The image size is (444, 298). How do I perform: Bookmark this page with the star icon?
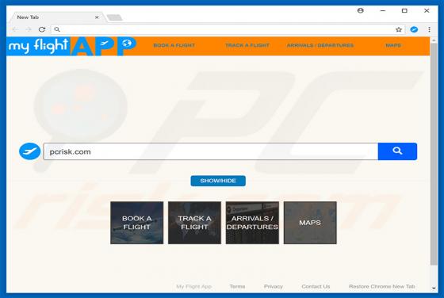(x=399, y=29)
